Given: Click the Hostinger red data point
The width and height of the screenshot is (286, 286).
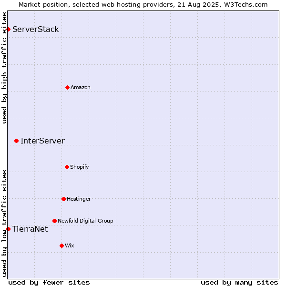Looking at the screenshot, I should click(63, 199).
